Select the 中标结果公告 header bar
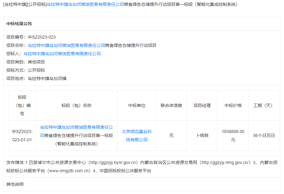 click(x=19, y=23)
